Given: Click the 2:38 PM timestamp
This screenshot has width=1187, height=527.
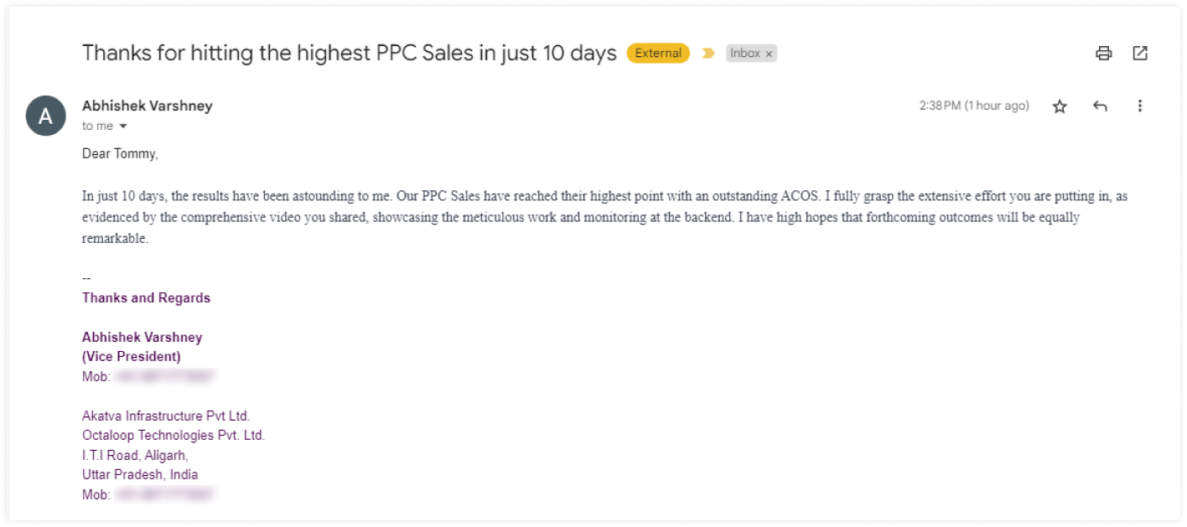Looking at the screenshot, I should click(973, 106).
